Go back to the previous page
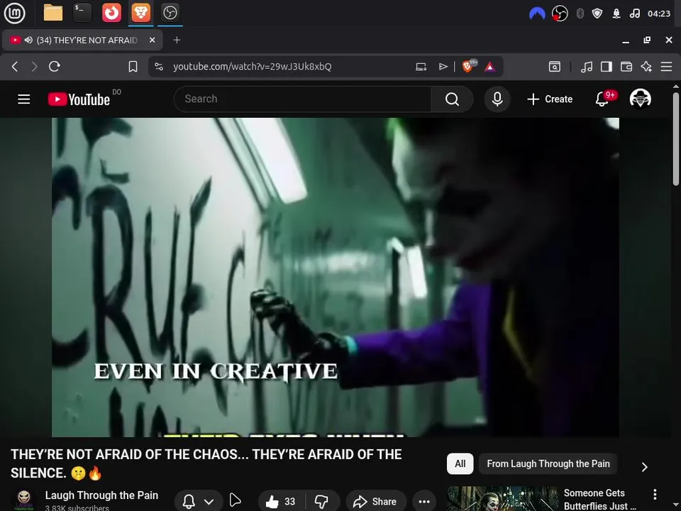 click(x=15, y=67)
